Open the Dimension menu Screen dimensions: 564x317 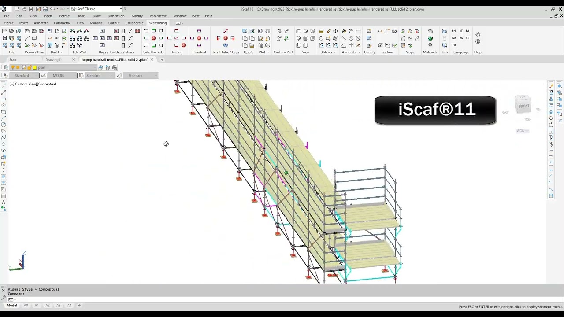pos(116,16)
